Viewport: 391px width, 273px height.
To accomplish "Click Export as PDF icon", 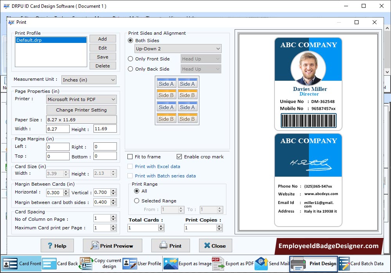I will (x=218, y=264).
